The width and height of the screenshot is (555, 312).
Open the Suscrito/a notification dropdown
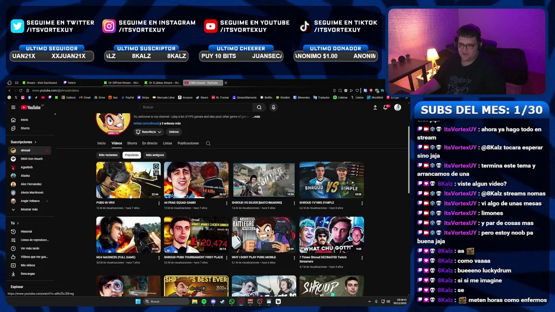click(x=148, y=132)
